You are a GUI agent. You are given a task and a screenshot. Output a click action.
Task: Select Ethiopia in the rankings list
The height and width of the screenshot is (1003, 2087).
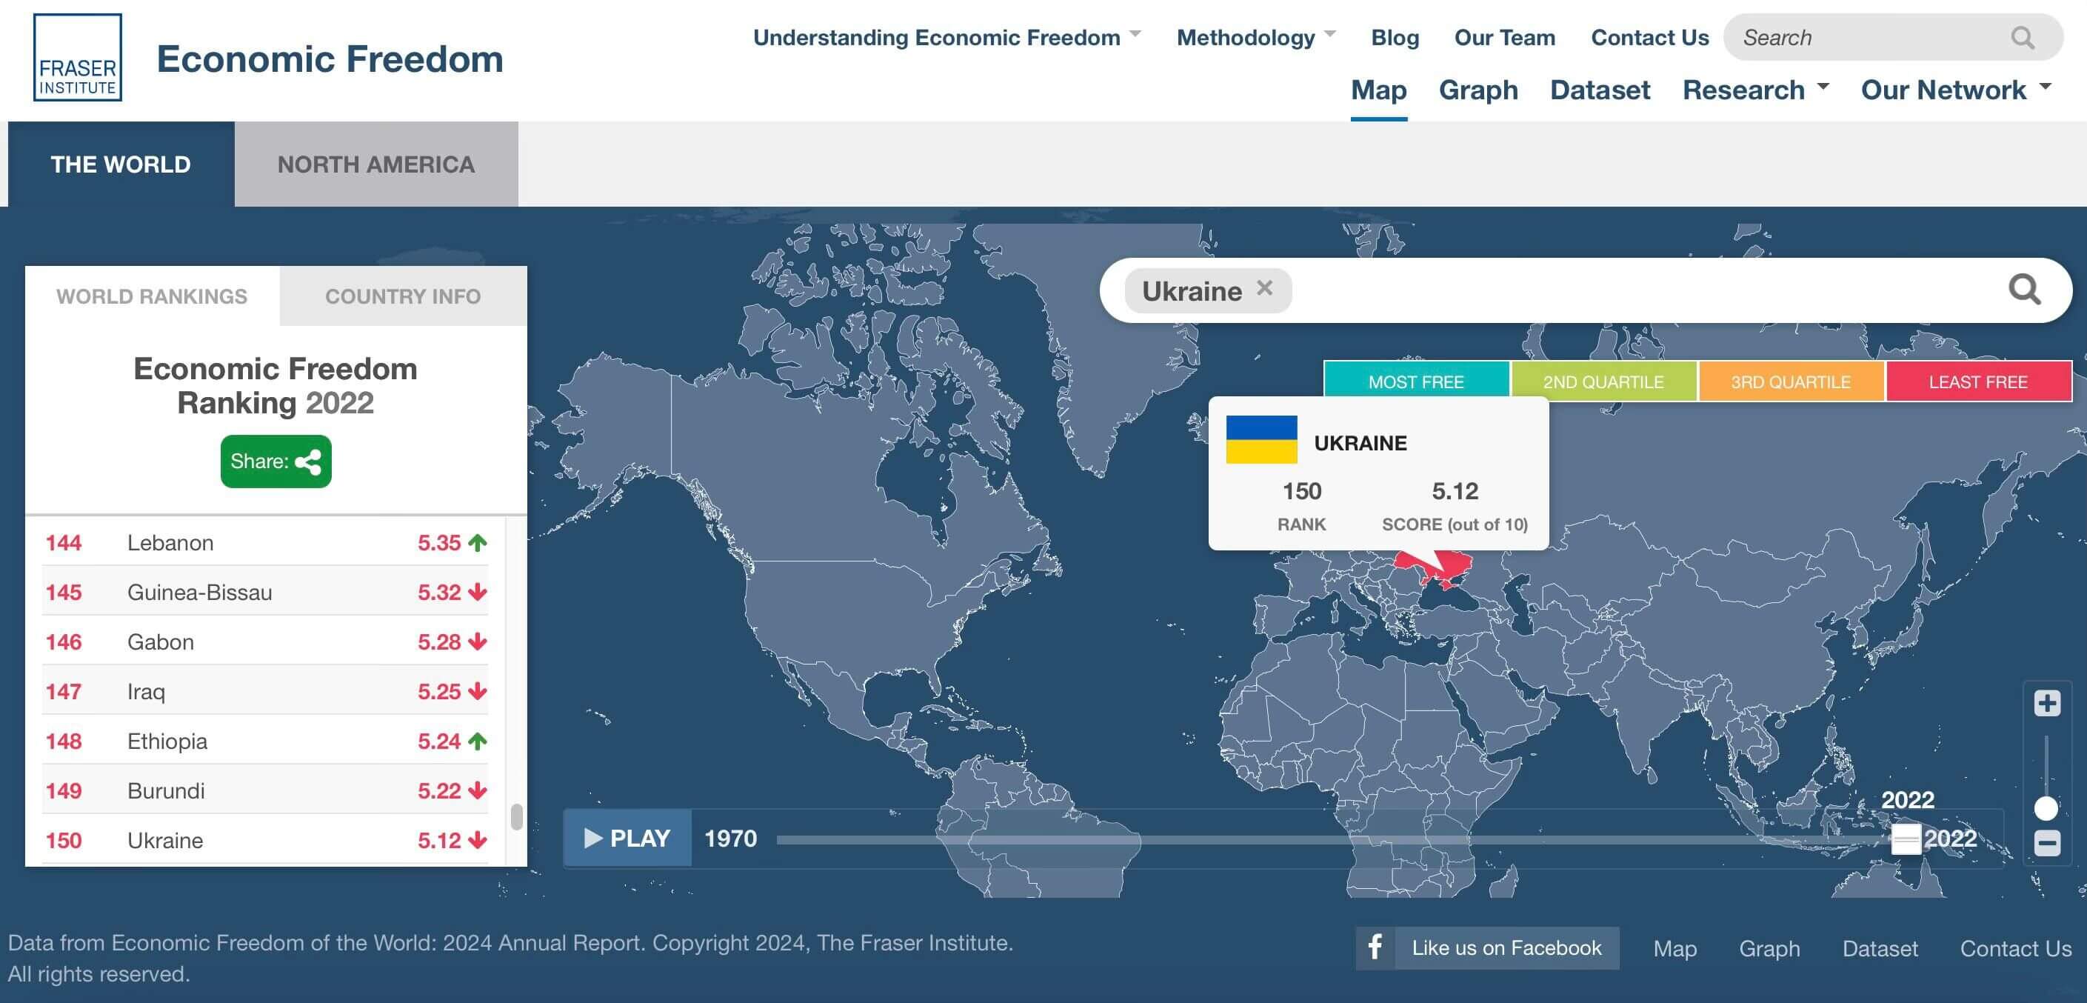click(x=167, y=741)
